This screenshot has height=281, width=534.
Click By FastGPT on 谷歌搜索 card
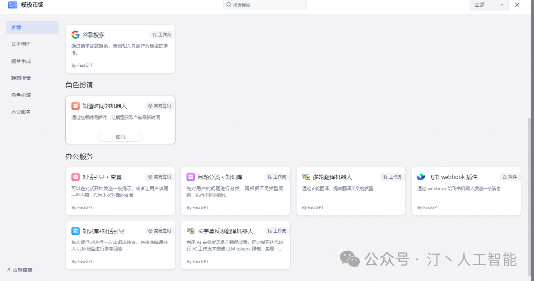click(x=82, y=65)
